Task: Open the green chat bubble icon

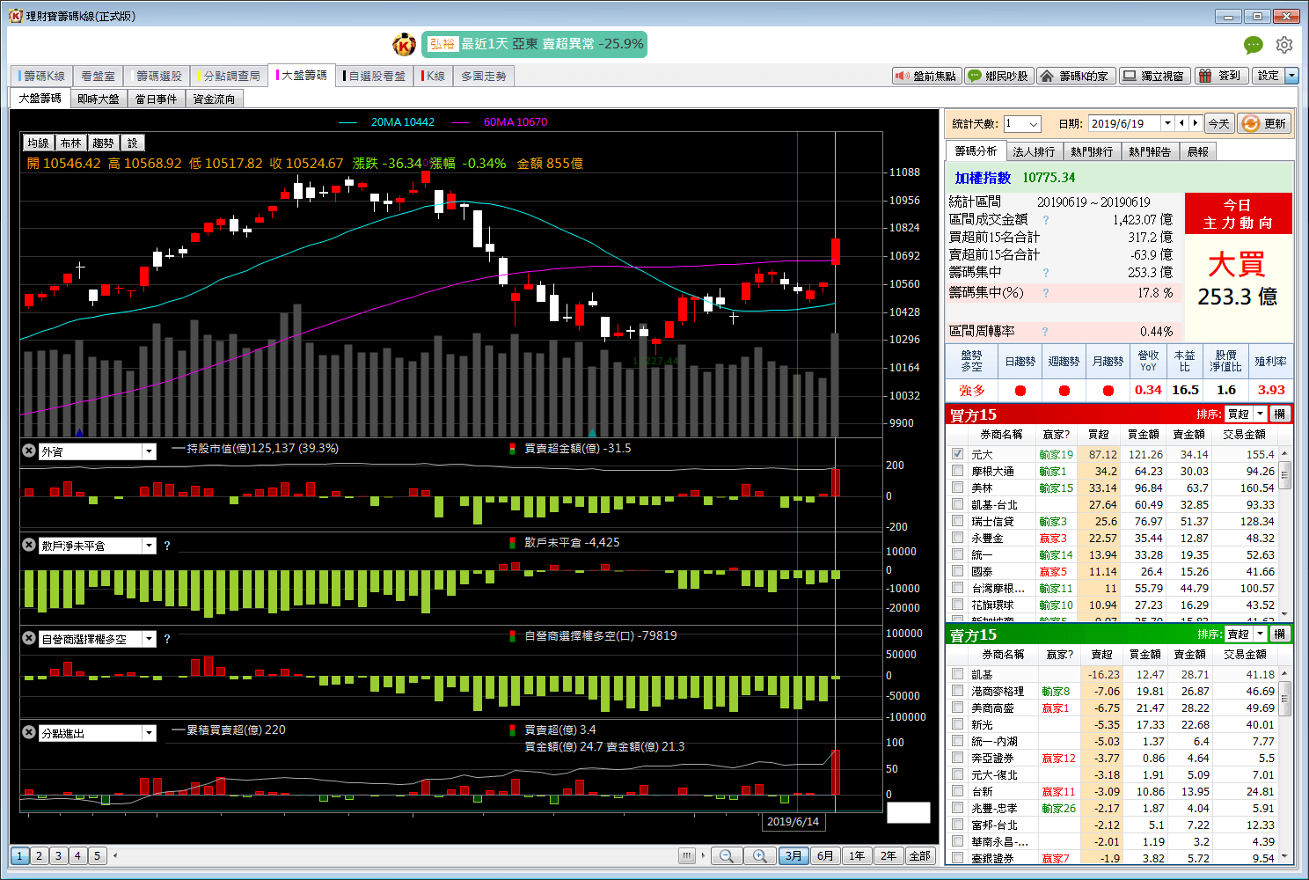Action: (x=1254, y=45)
